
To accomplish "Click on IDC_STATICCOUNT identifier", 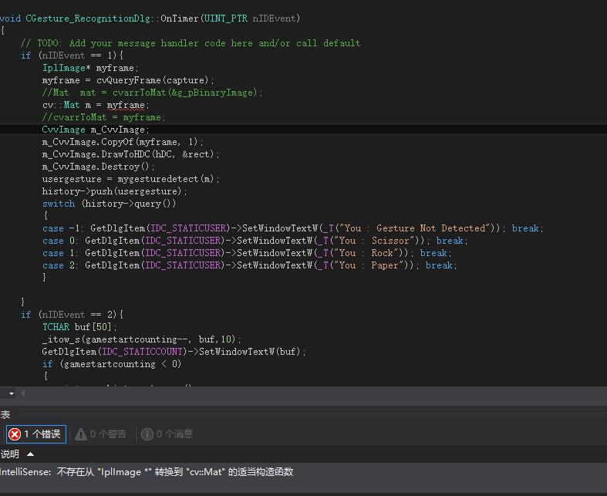I will pyautogui.click(x=142, y=352).
